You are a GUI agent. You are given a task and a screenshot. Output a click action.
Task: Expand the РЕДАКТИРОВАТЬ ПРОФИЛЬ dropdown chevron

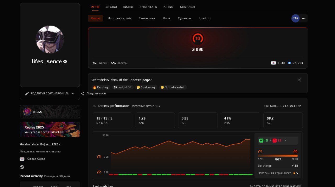pyautogui.click(x=73, y=93)
